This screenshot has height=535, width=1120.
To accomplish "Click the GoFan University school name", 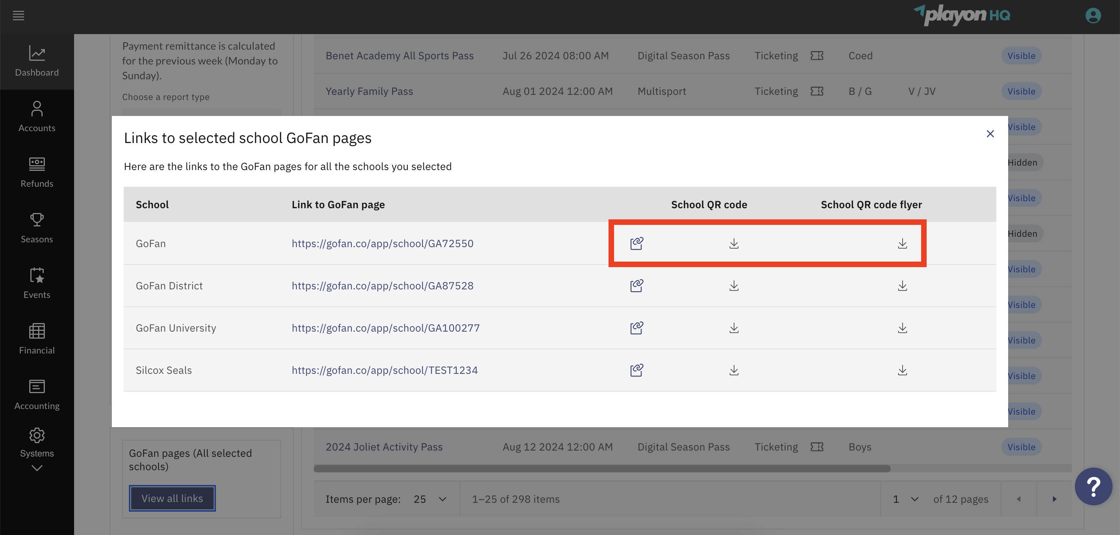I will pyautogui.click(x=176, y=328).
